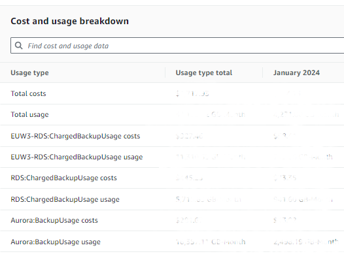Select Aurora:BackupUsage costs row label
Viewport: 344px width, 256px height.
click(54, 220)
